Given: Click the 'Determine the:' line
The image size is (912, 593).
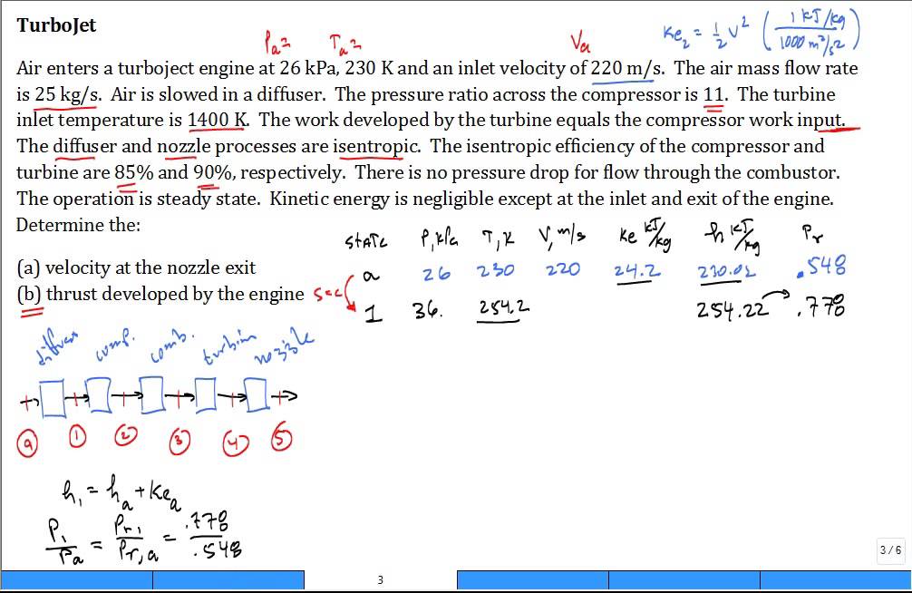Looking at the screenshot, I should [78, 225].
